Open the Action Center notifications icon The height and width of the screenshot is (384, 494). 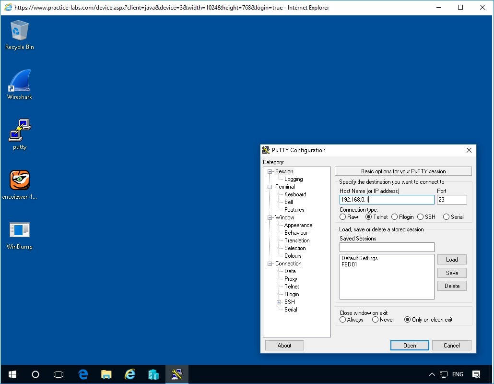click(476, 374)
